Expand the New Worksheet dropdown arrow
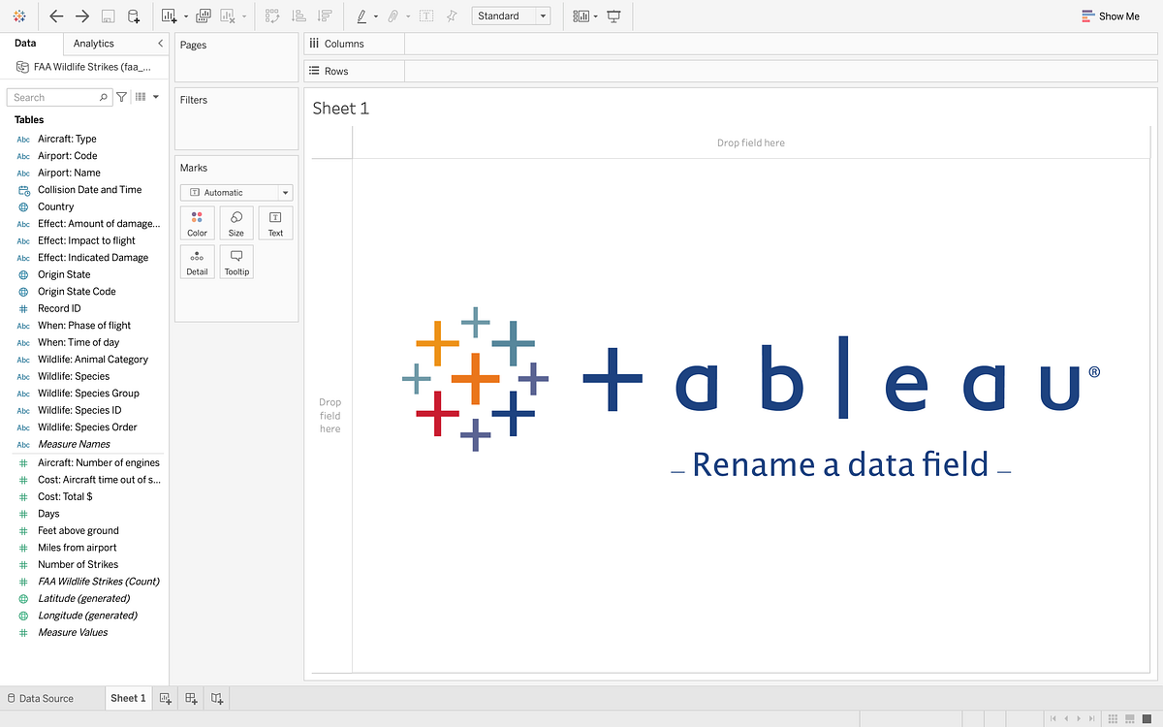The image size is (1163, 727). coord(185,16)
